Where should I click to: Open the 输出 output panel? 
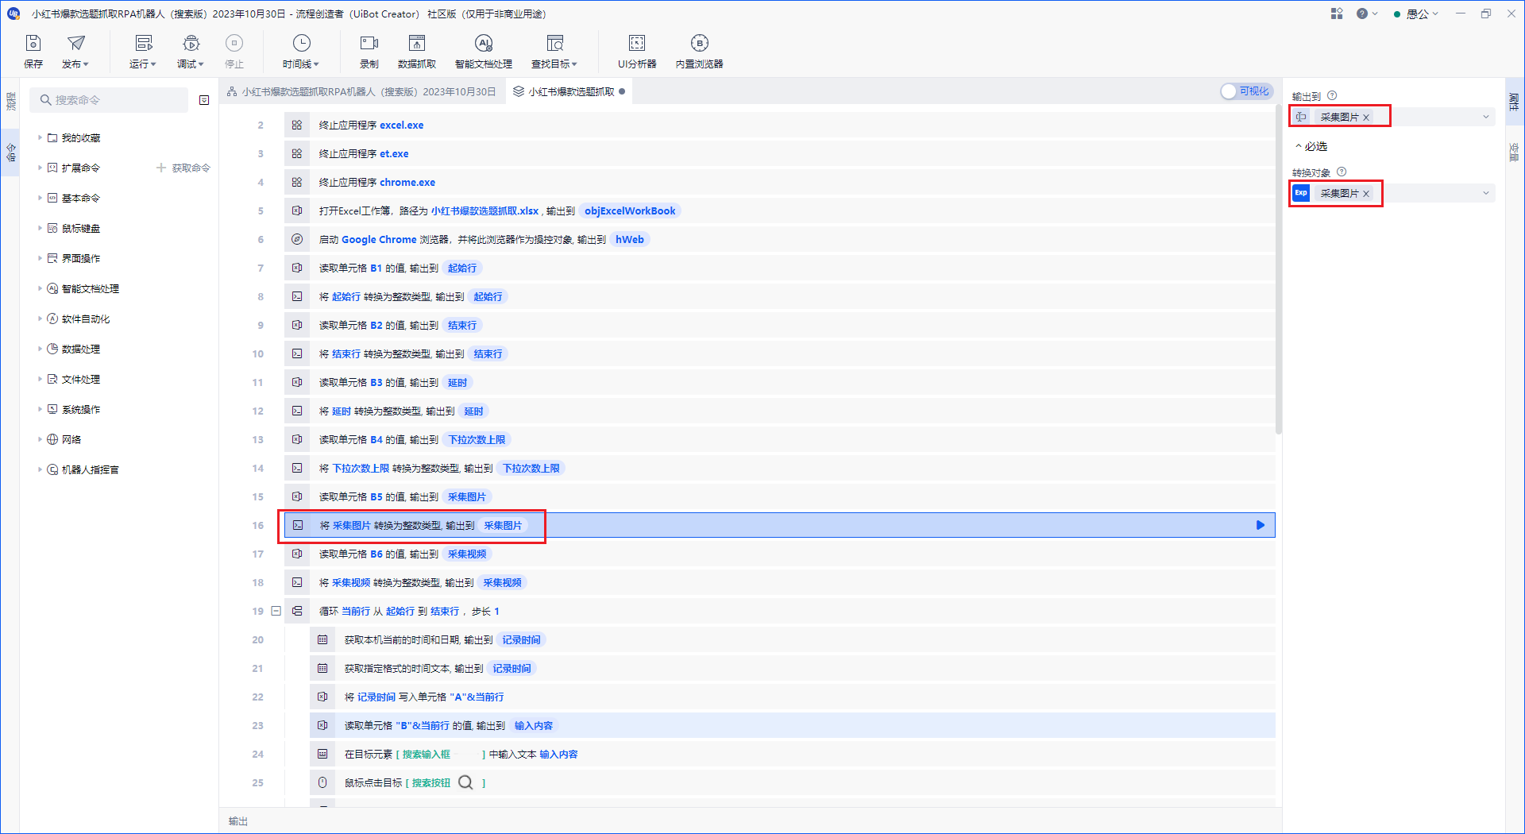[x=238, y=821]
